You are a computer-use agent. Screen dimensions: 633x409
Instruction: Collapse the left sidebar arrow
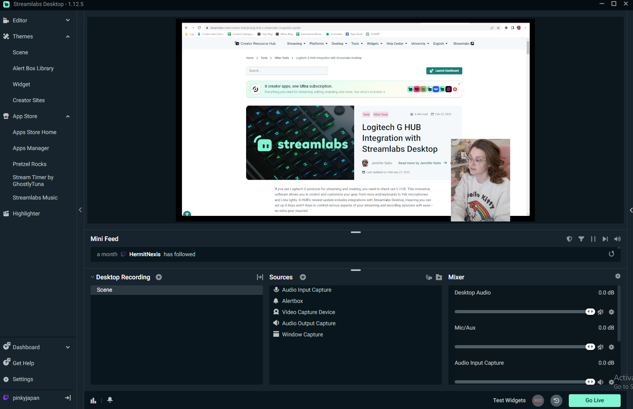tap(80, 210)
